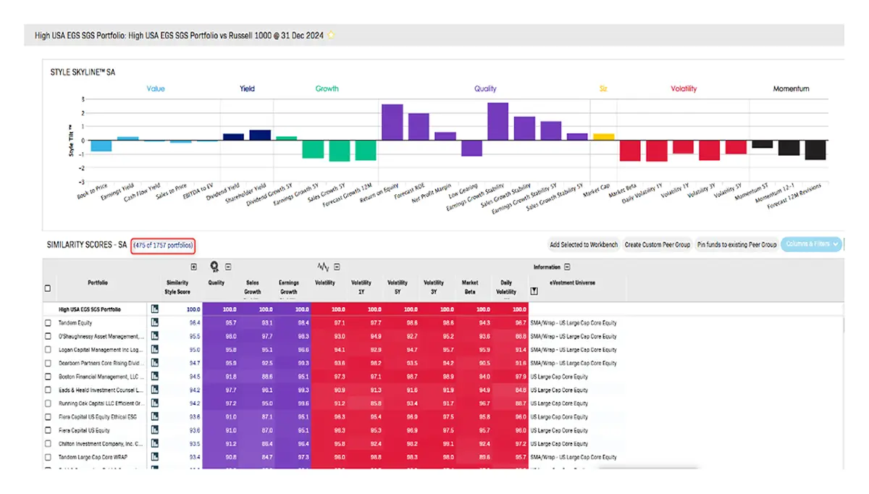Click the tall Earnings Growth Stability purple bar
Image resolution: width=869 pixels, height=494 pixels.
coord(498,122)
